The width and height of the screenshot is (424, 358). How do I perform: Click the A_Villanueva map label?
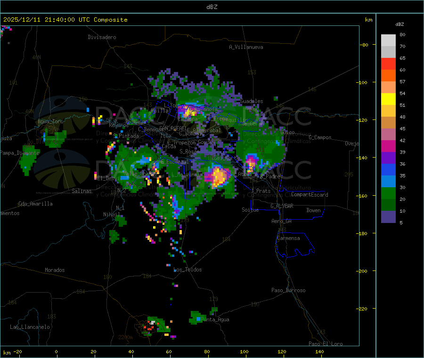point(246,47)
